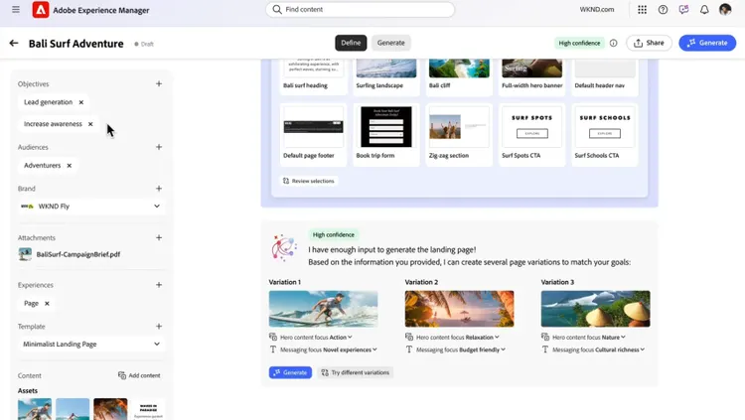
Task: Open the apps grid switcher
Action: [x=642, y=10]
